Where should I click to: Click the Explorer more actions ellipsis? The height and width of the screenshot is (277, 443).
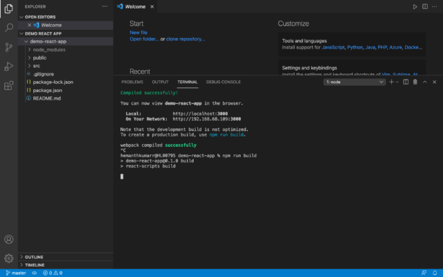coord(105,6)
